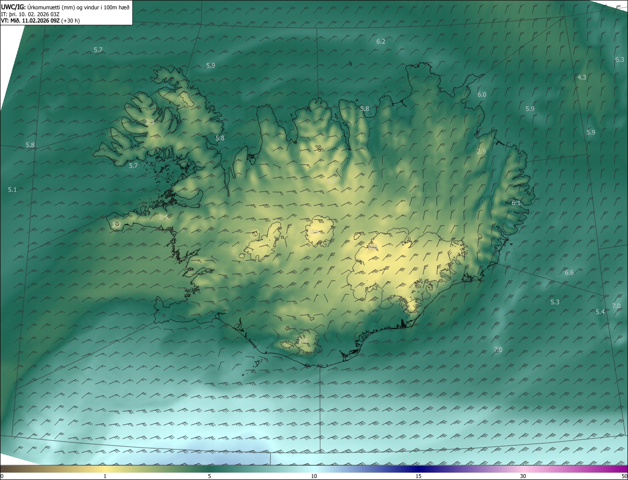This screenshot has width=628, height=480.
Task: Click the dark blue color band above tick 15
Action: 419,469
